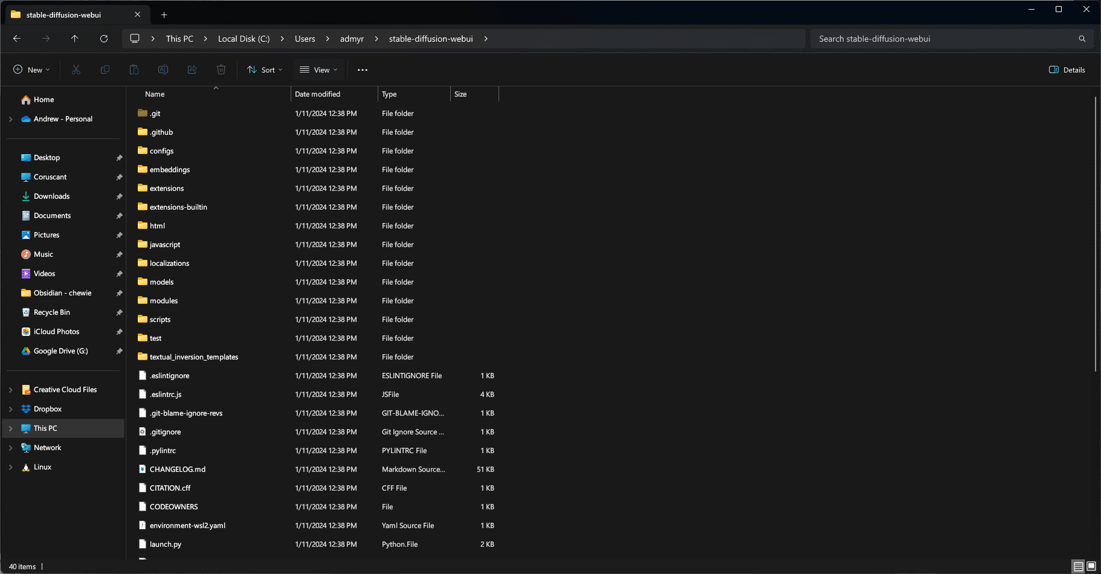This screenshot has width=1101, height=574.
Task: Click the Copy toolbar icon
Action: (105, 70)
